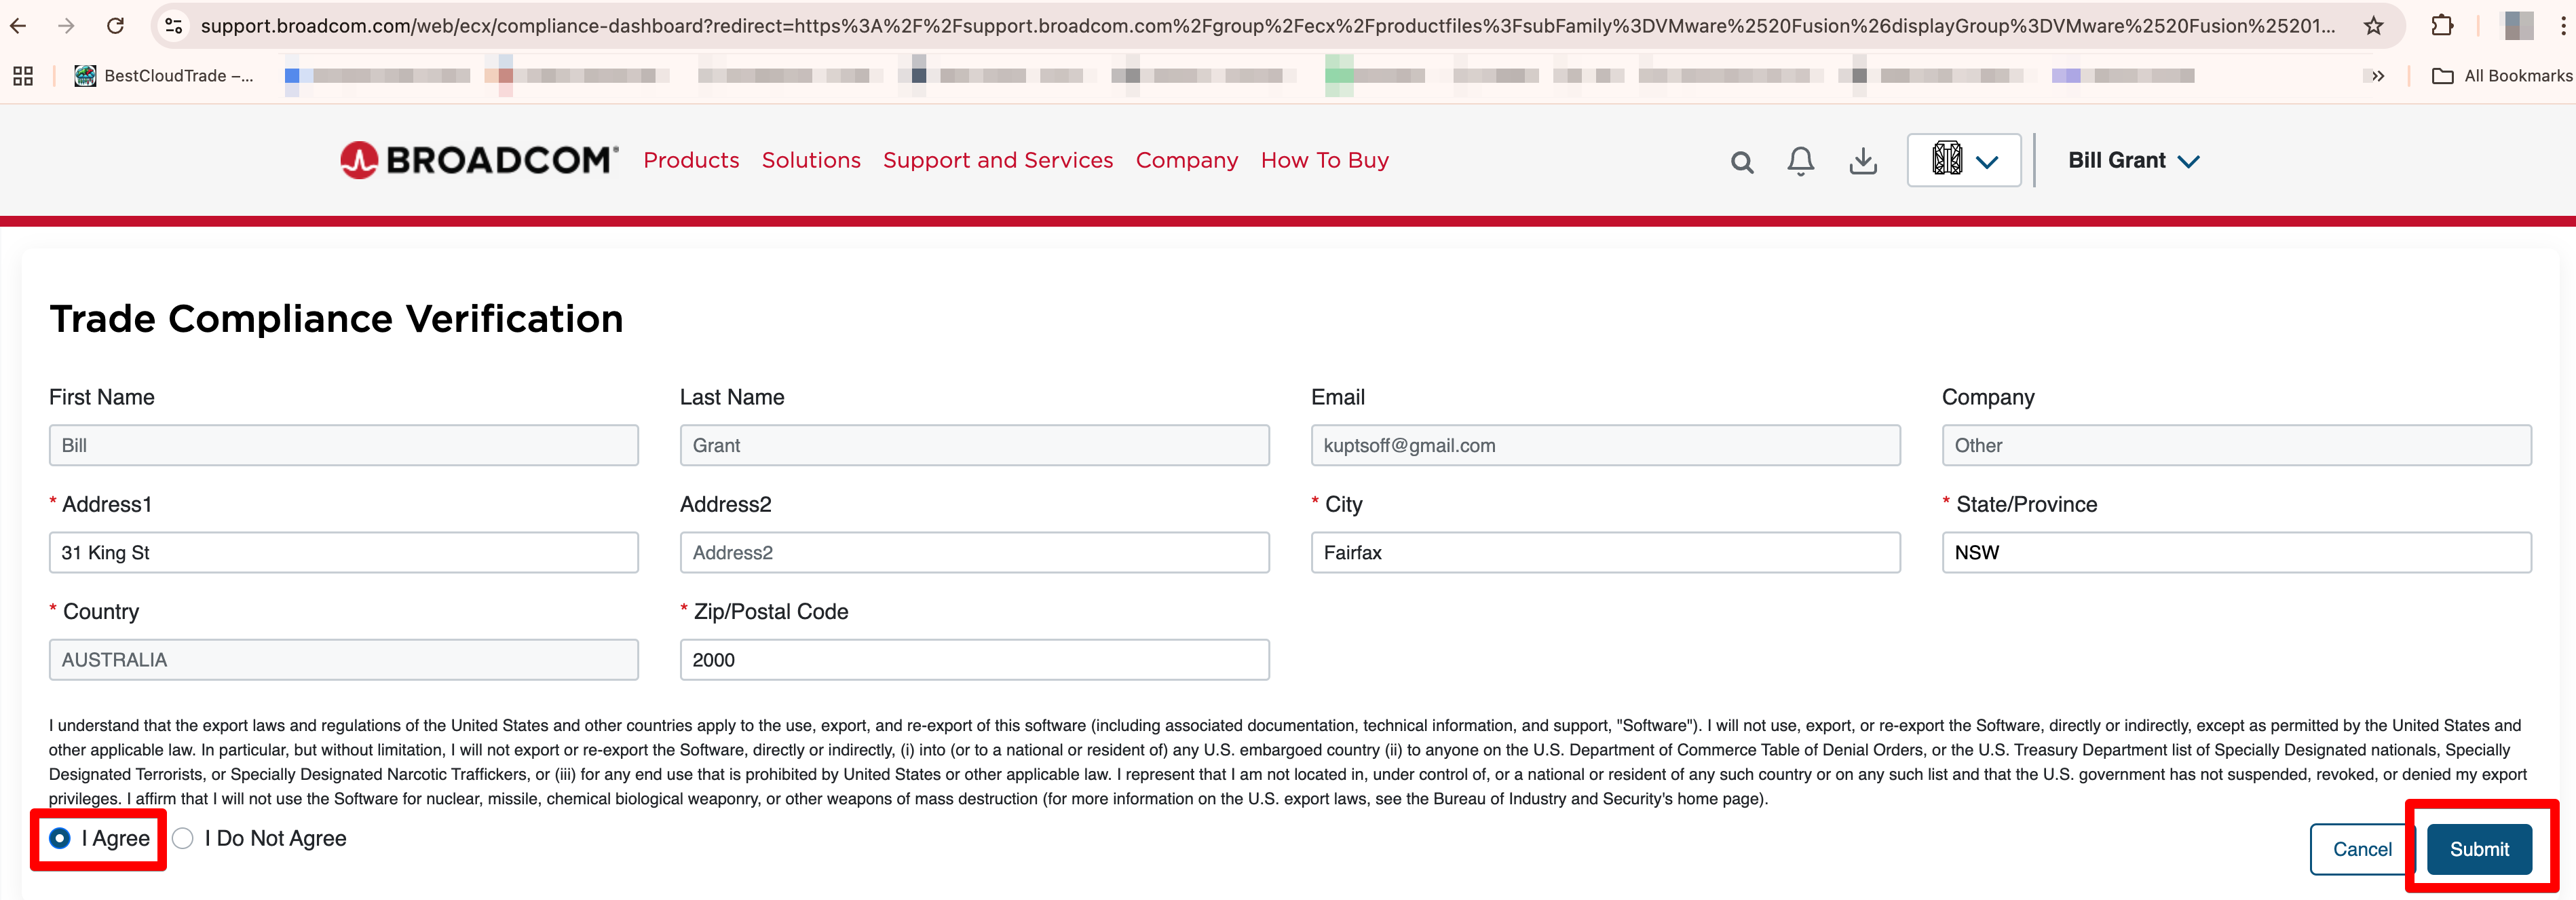Click the Broadcom logo

tap(479, 160)
